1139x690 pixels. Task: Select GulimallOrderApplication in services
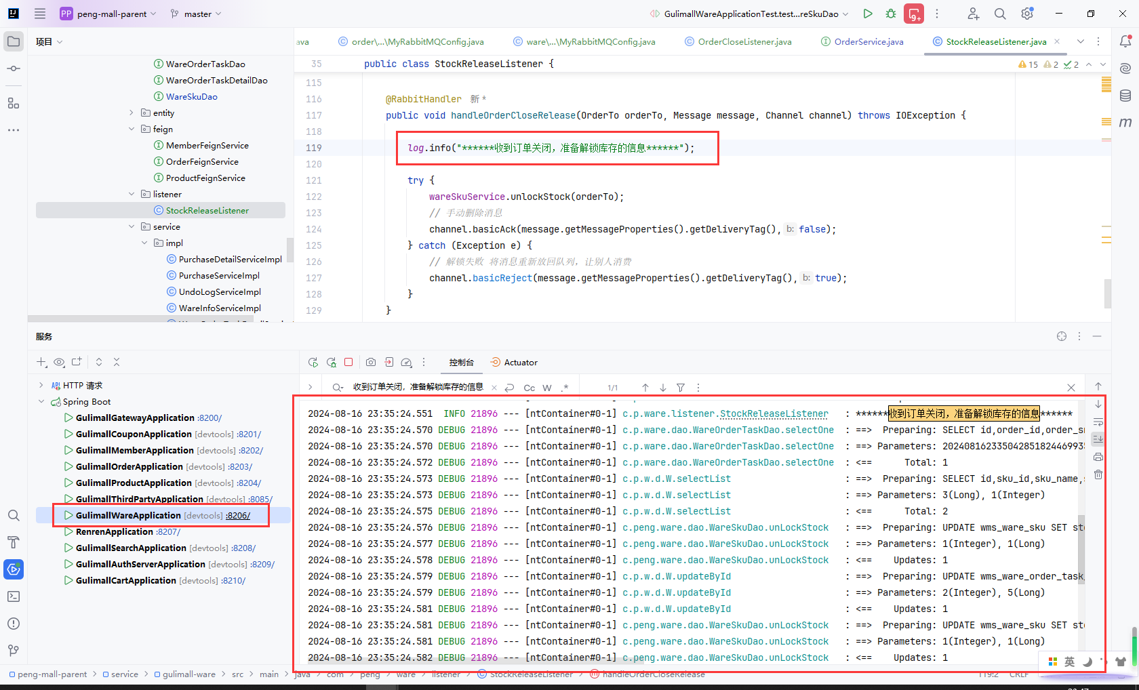pyautogui.click(x=129, y=467)
